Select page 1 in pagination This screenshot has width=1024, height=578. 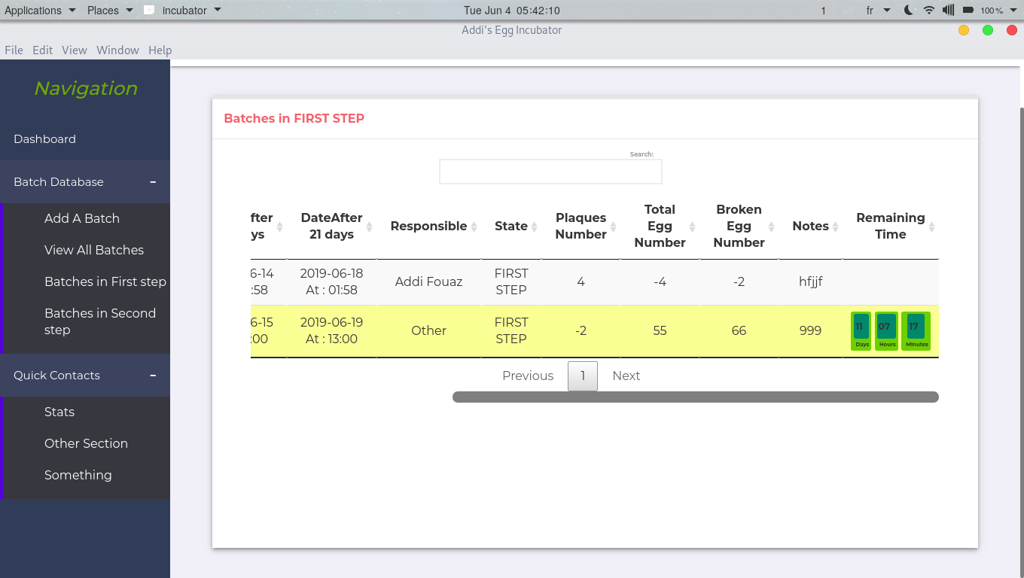pyautogui.click(x=583, y=376)
